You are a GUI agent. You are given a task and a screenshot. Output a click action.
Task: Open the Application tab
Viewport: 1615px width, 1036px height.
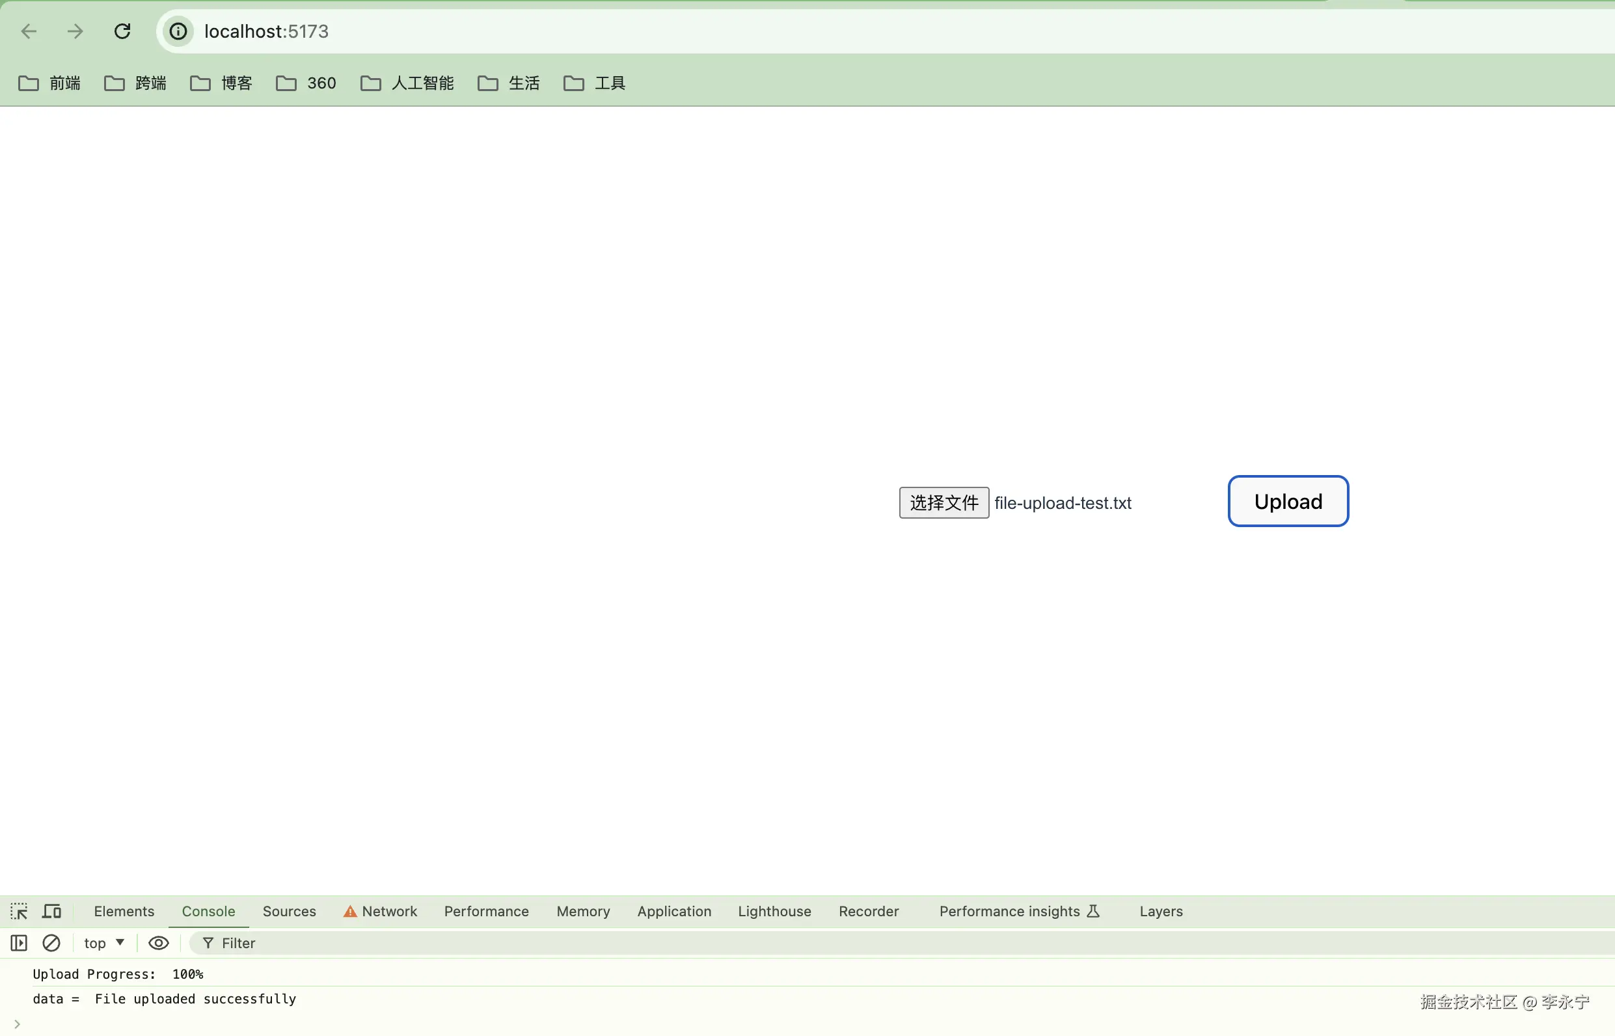674,912
